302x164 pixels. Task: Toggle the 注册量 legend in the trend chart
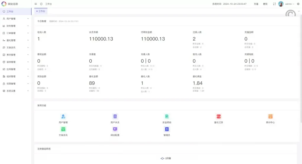click(x=165, y=158)
